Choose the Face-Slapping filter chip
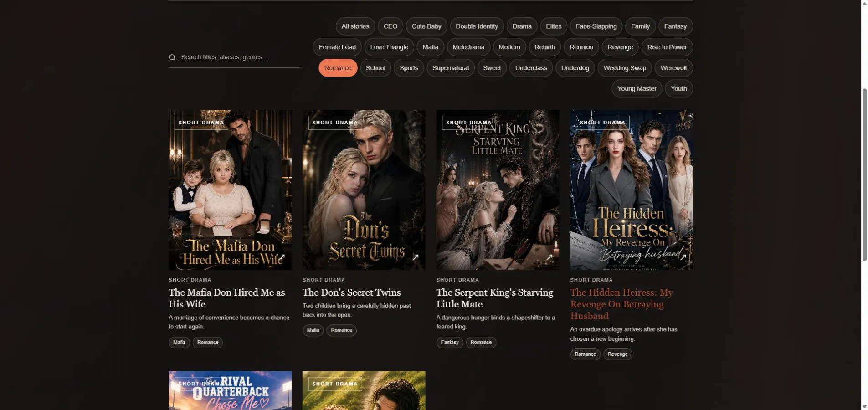868x410 pixels. click(596, 26)
